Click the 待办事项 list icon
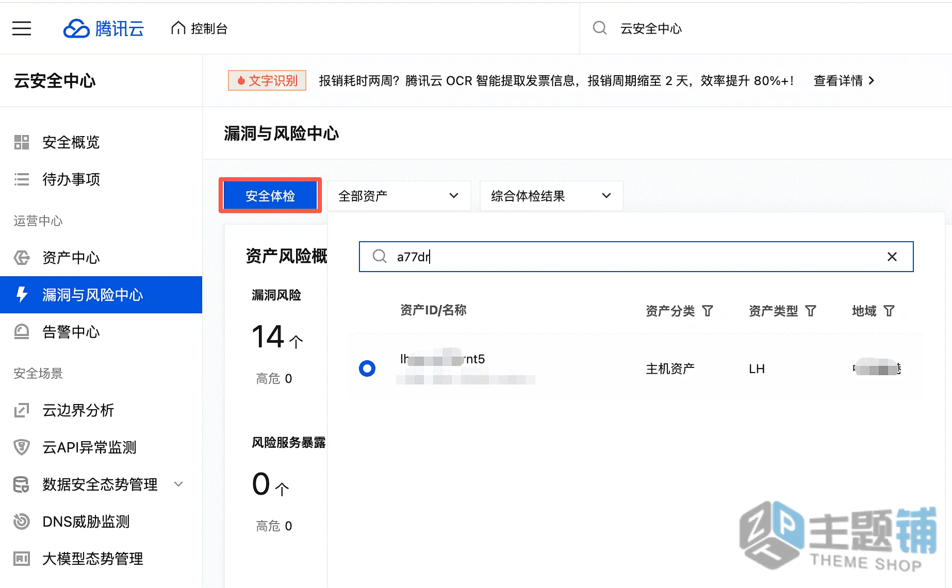The image size is (952, 588). [22, 179]
